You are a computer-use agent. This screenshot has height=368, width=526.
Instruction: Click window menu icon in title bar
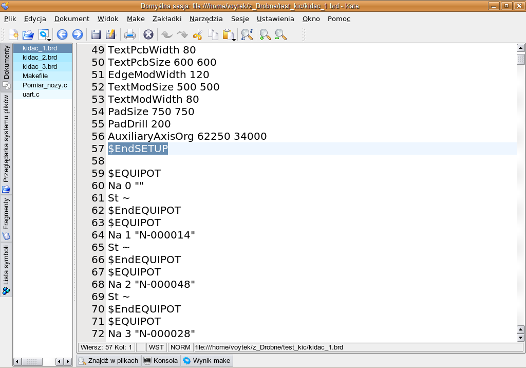pyautogui.click(x=5, y=6)
